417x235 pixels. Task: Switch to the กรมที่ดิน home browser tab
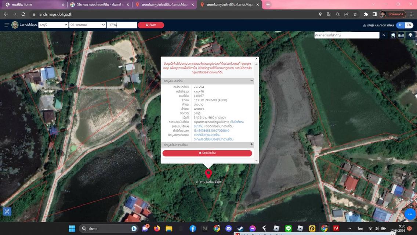tap(33, 5)
